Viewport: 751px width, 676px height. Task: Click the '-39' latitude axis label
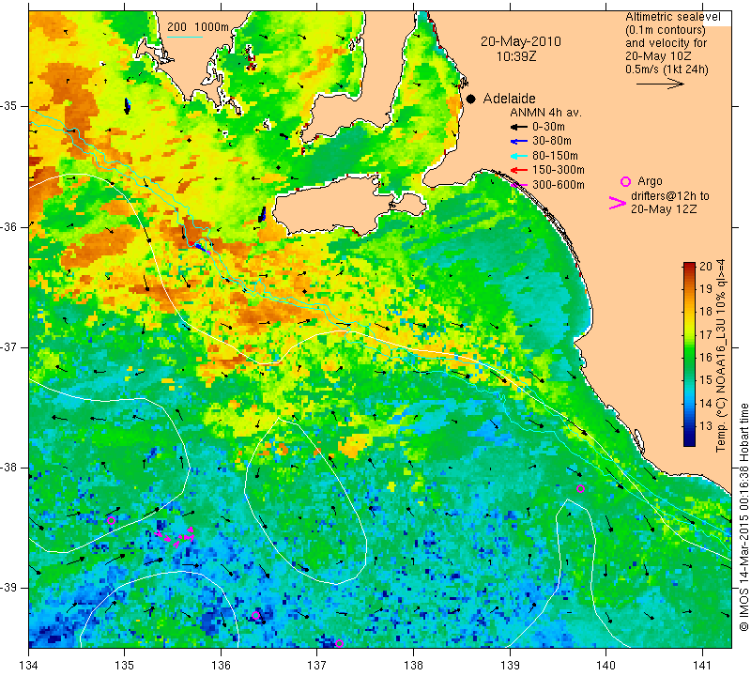(9, 588)
